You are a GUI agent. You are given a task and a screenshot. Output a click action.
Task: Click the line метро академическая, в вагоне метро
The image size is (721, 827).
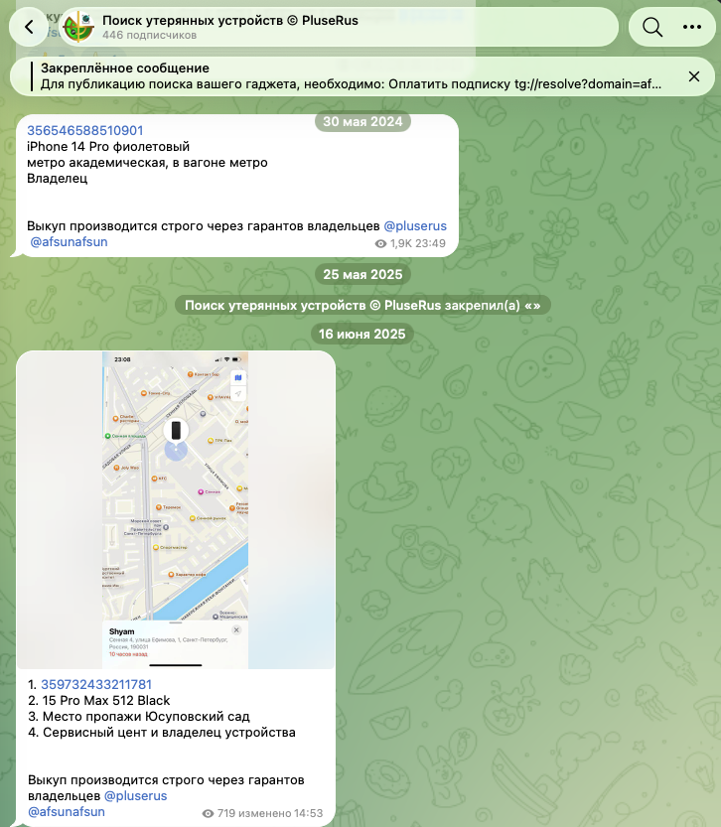(147, 163)
